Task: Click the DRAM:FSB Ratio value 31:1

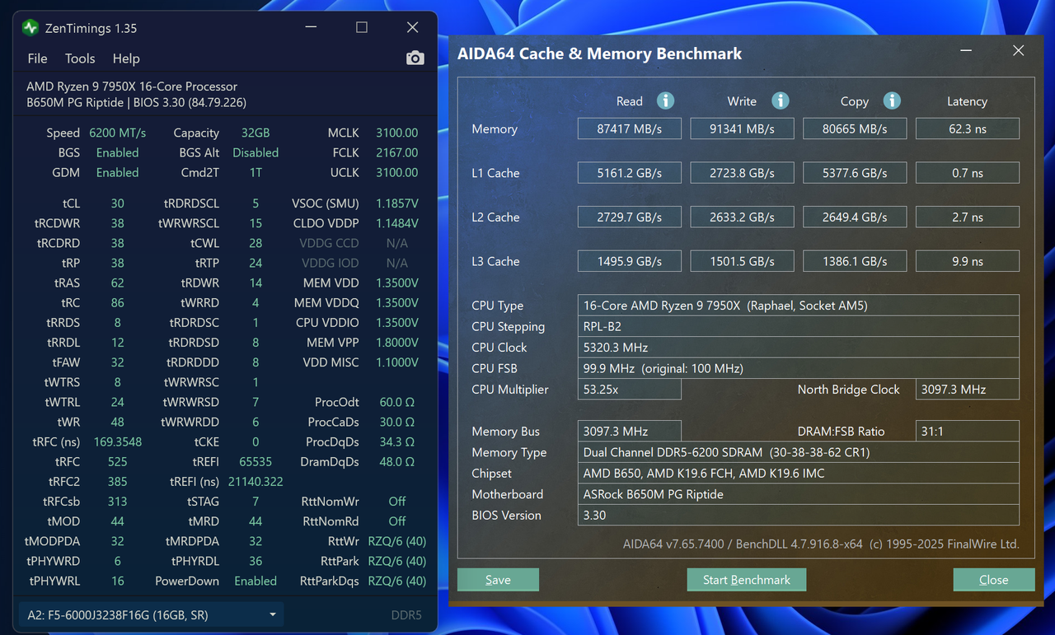Action: point(967,432)
